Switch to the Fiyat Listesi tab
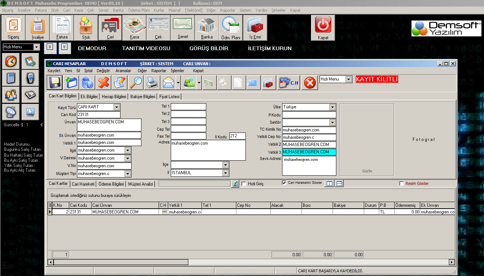484x276 pixels. click(x=170, y=97)
